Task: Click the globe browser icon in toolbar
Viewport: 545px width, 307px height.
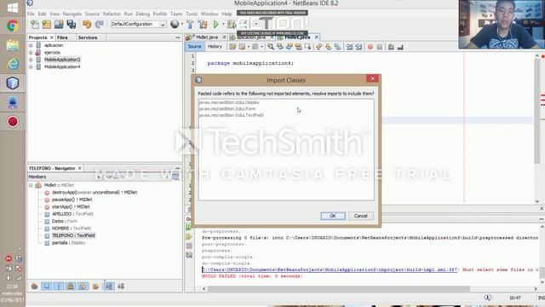Action: 175,24
